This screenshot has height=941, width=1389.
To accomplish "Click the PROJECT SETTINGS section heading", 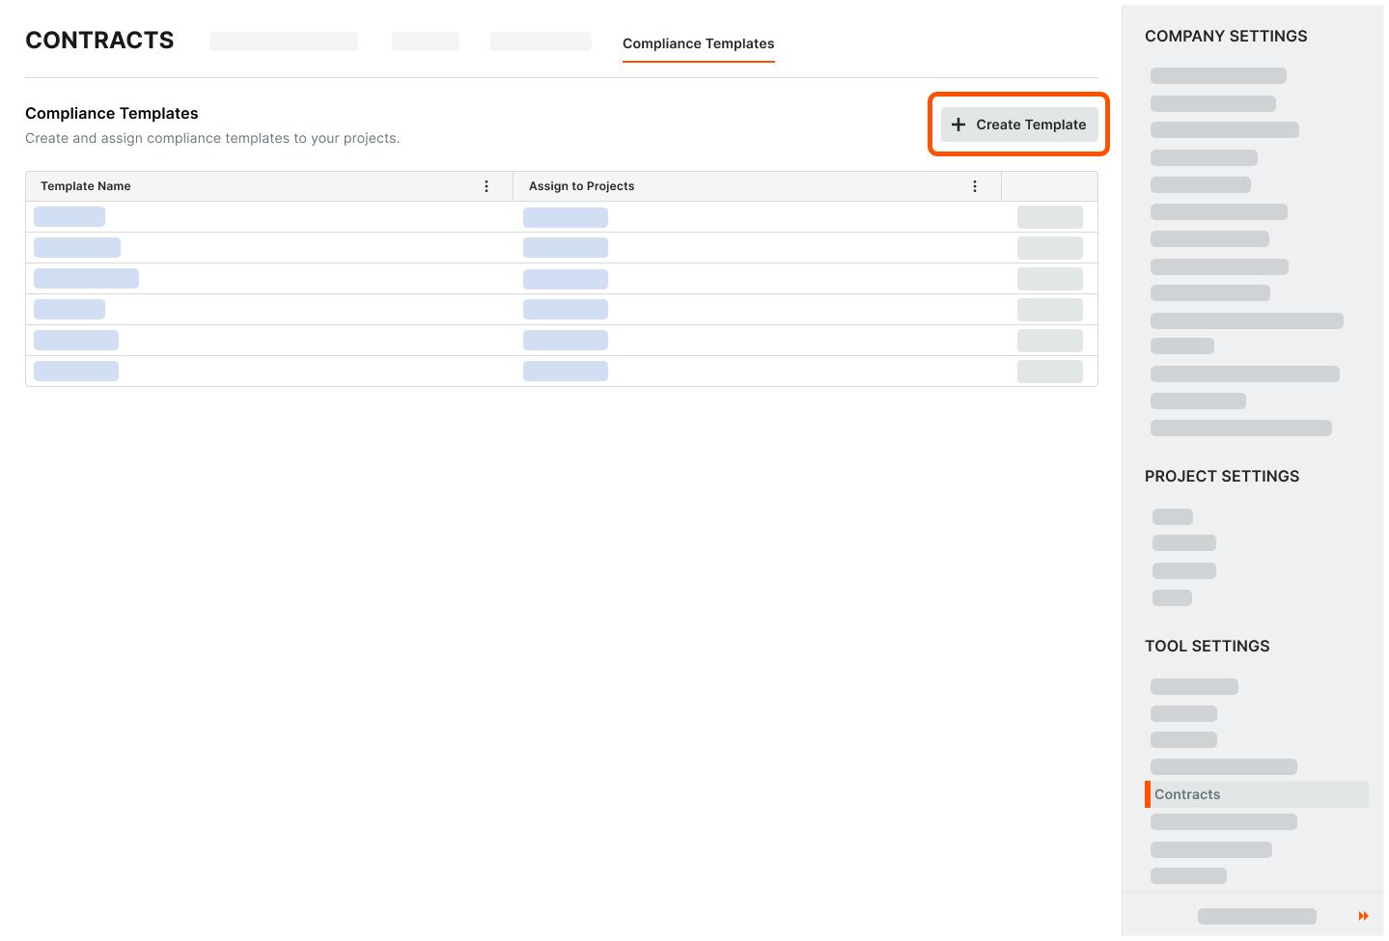I will (x=1222, y=476).
